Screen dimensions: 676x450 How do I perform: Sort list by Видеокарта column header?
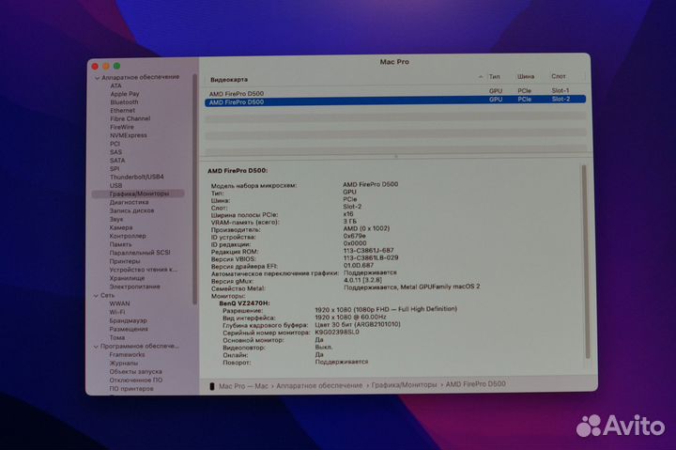click(x=230, y=79)
